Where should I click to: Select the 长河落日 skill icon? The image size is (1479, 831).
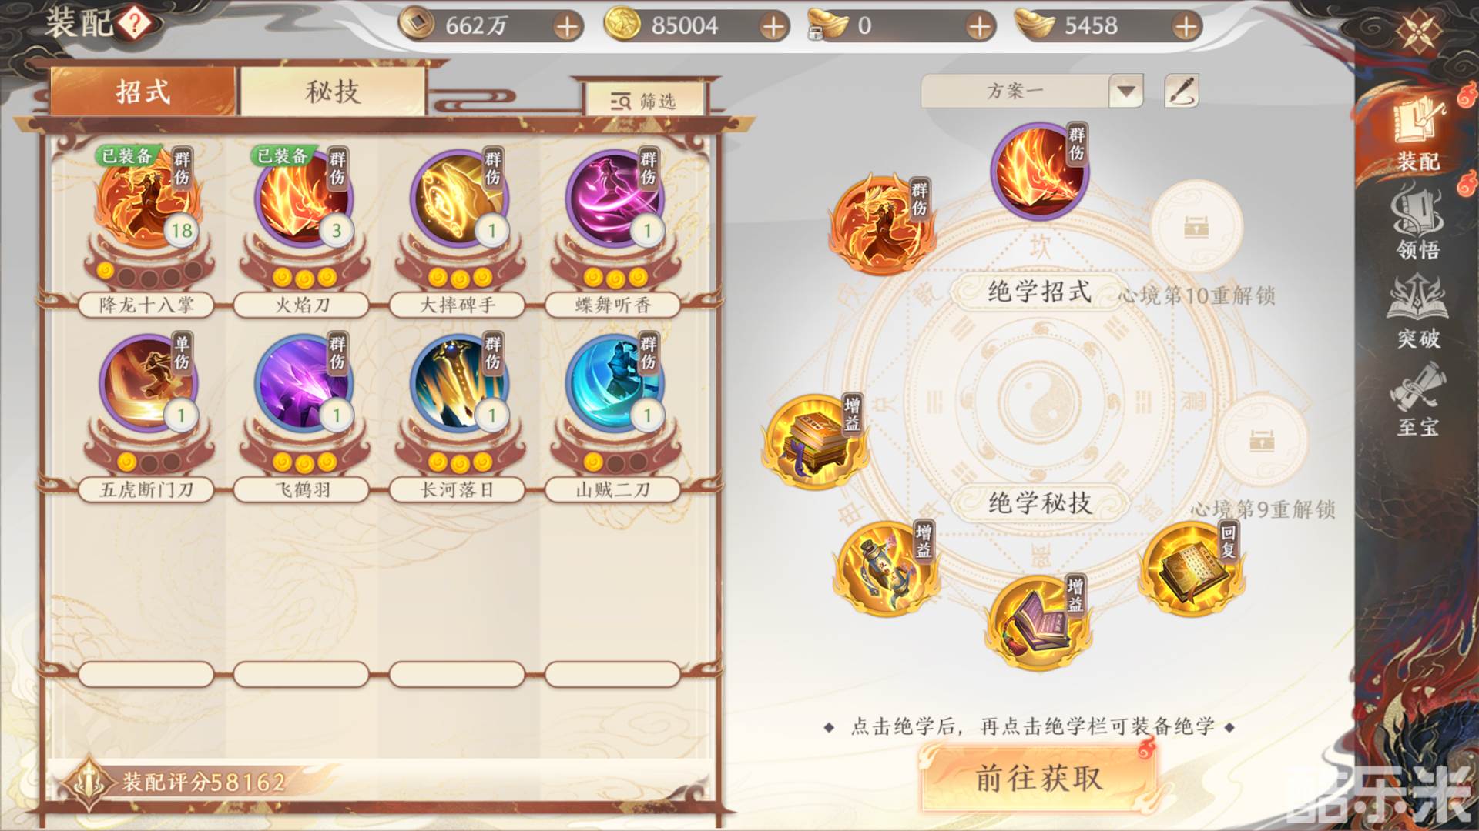click(459, 383)
